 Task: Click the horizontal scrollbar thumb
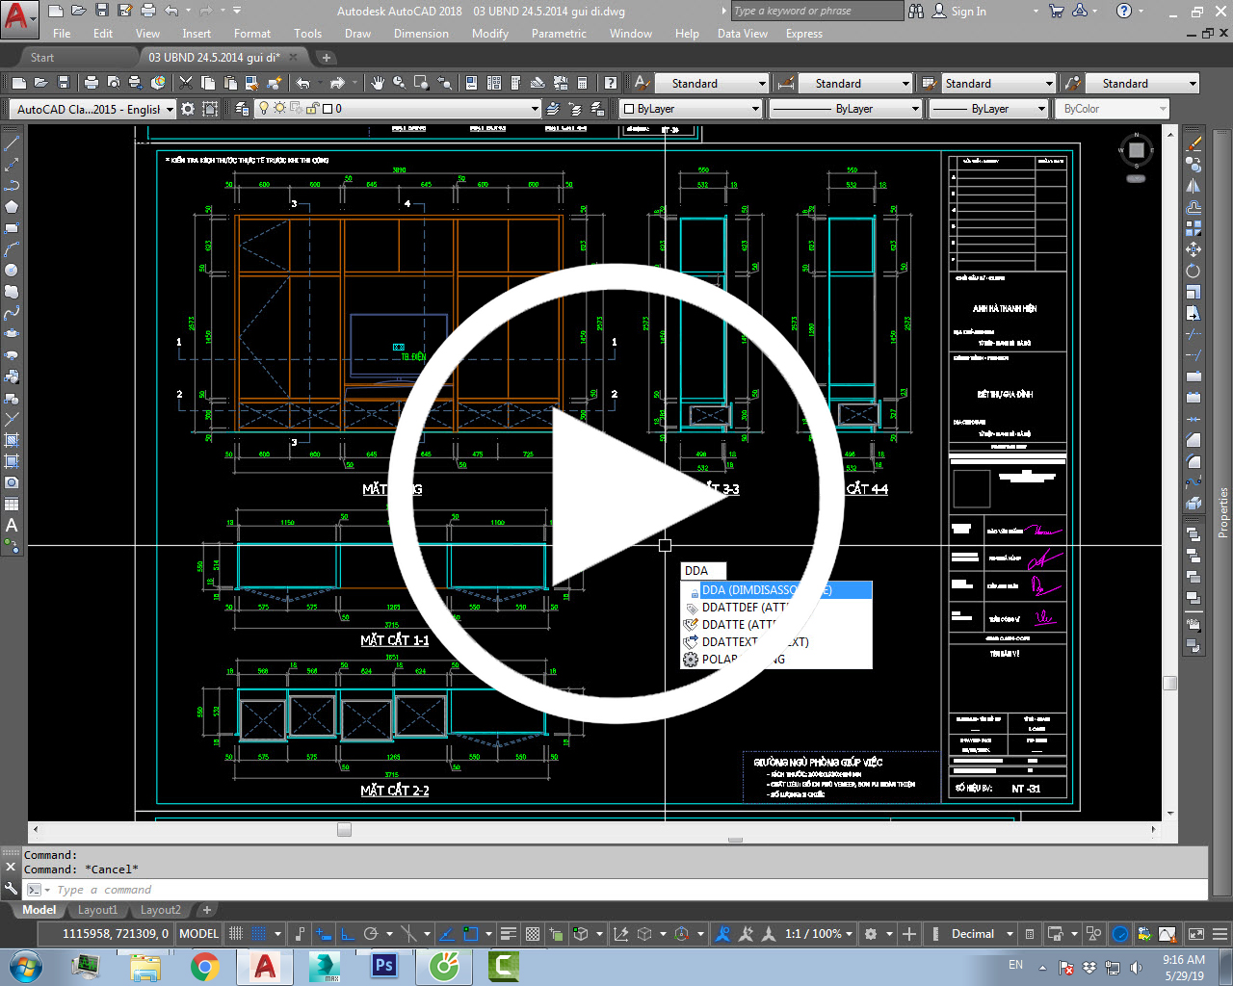pos(344,829)
